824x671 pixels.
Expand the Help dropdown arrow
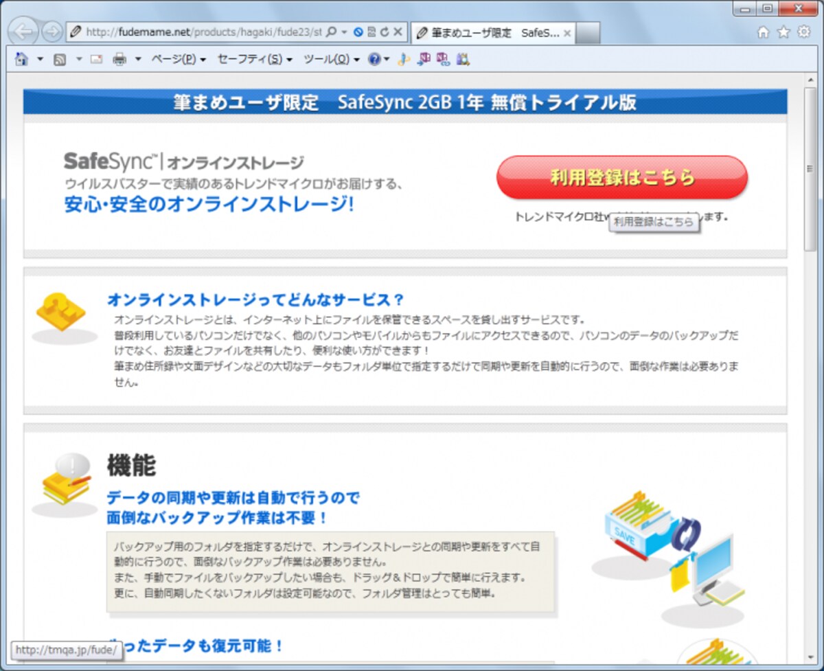pos(387,60)
